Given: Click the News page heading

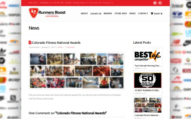Looking at the screenshot, I should pos(34,28).
